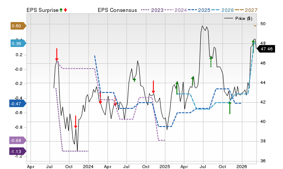Click the red miss arrow near the -0.8 level
283x169 pixels.
point(76,122)
